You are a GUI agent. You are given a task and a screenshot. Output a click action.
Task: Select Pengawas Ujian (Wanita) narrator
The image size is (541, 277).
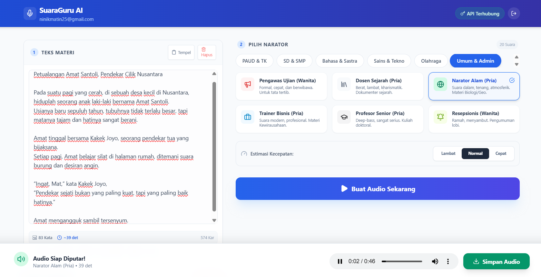281,86
